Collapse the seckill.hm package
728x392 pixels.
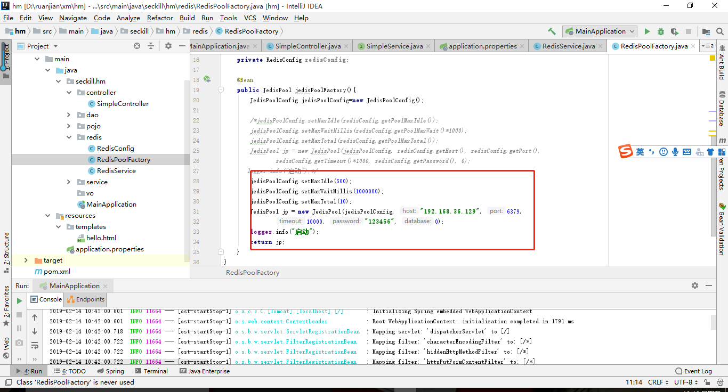coord(58,81)
